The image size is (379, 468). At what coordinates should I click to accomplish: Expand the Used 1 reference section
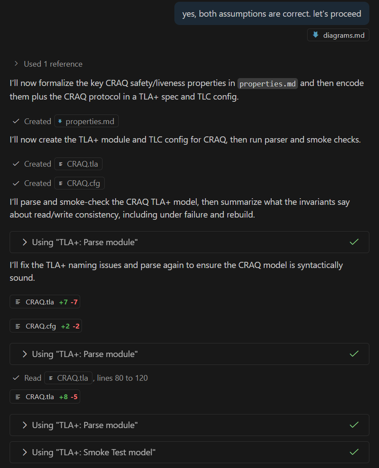click(x=48, y=64)
